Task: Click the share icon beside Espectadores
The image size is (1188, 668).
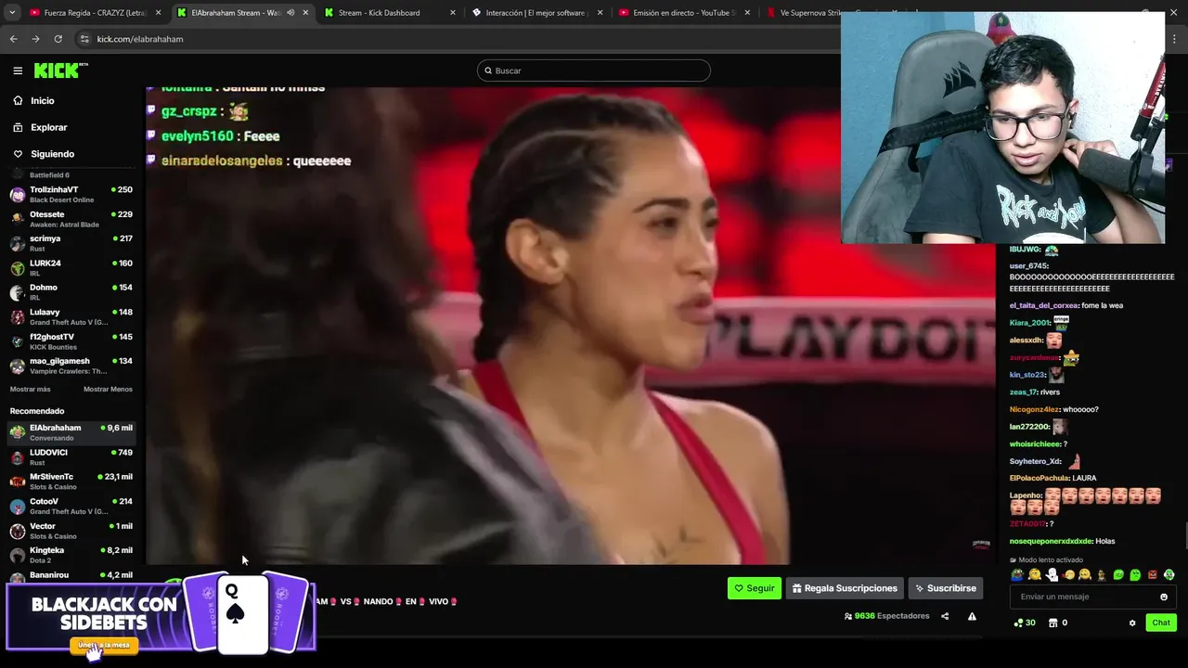Action: click(945, 616)
